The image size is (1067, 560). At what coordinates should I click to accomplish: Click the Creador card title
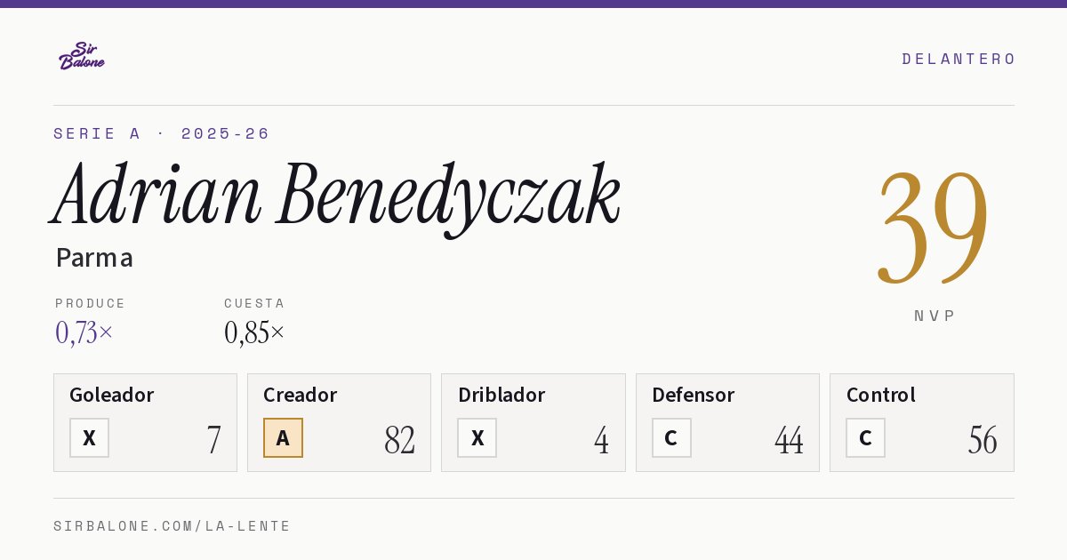(x=300, y=395)
